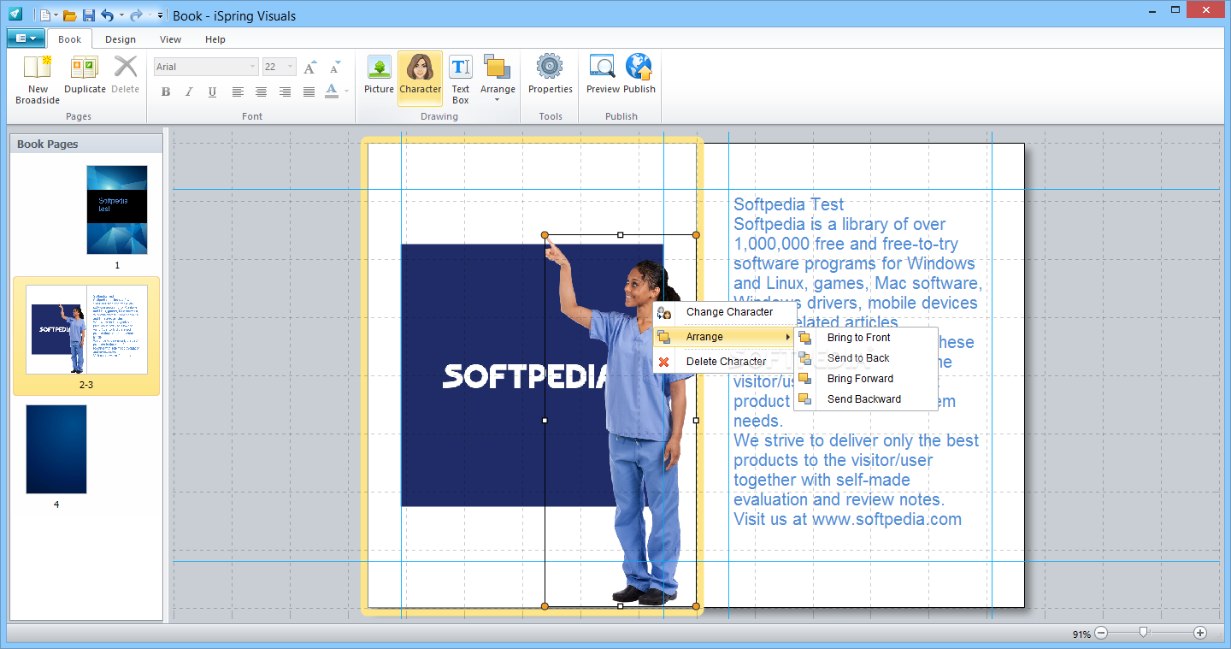The width and height of the screenshot is (1231, 649).
Task: Select pages 2-3 thumbnail
Action: [86, 329]
